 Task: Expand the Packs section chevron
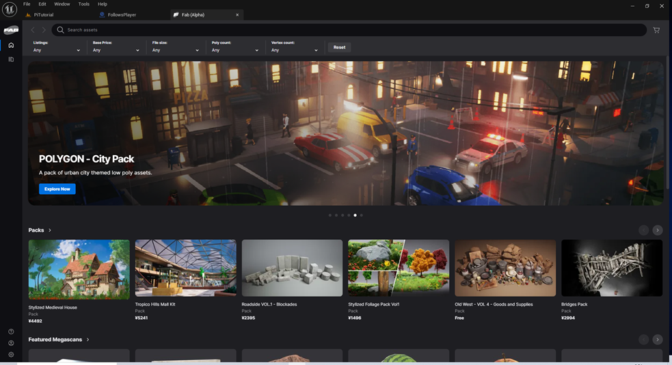tap(50, 230)
